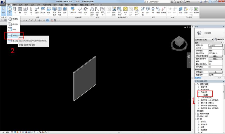This screenshot has width=225, height=134.
Task: Click the binoculars search icon in title bar
Action: (x=172, y=2)
